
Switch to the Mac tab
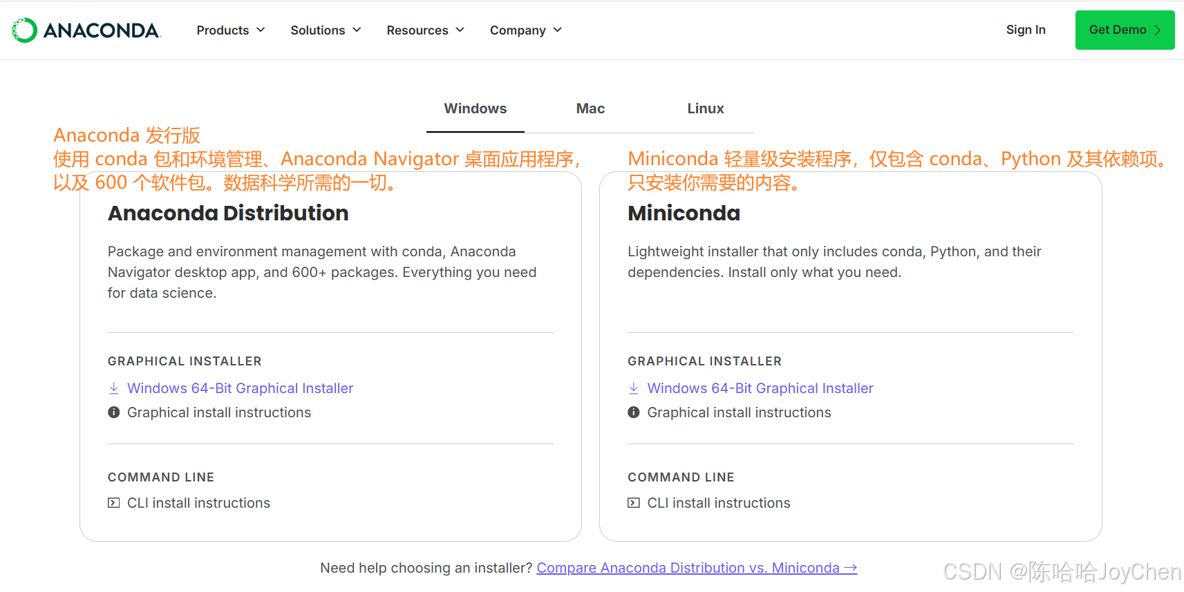click(590, 108)
